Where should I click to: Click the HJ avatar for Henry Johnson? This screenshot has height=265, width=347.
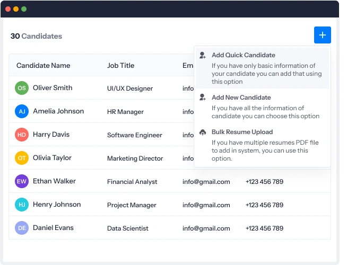[x=22, y=205]
